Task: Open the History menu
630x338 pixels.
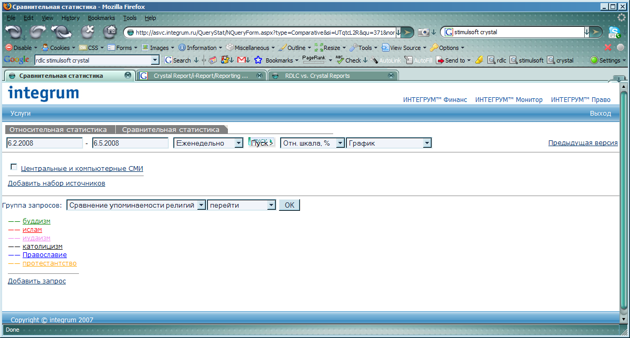Action: pyautogui.click(x=71, y=18)
